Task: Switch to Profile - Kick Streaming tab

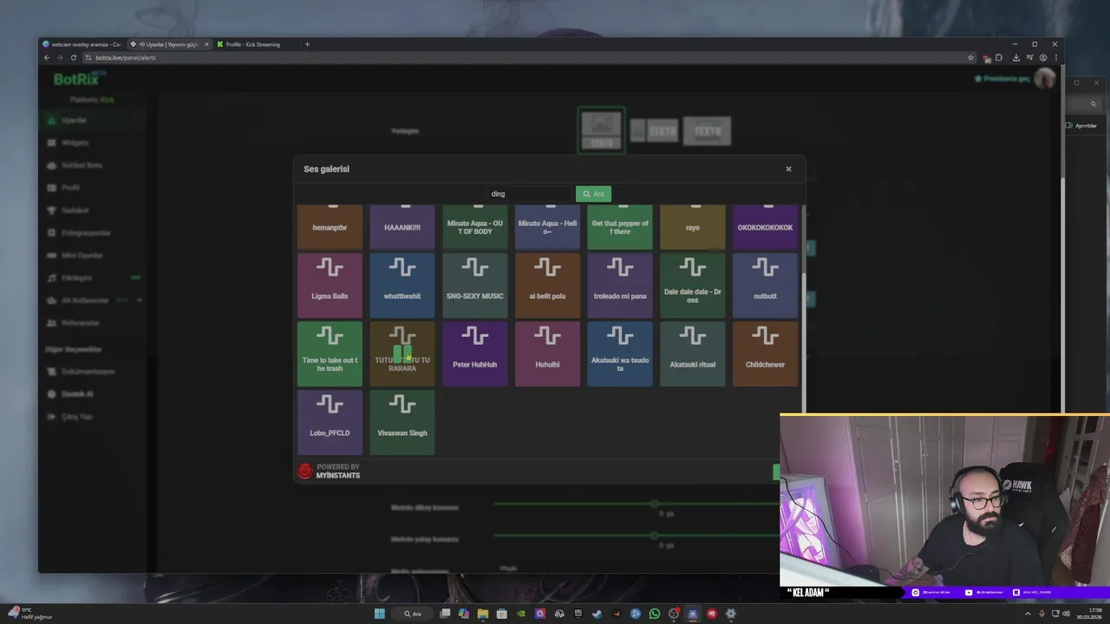Action: [x=256, y=44]
